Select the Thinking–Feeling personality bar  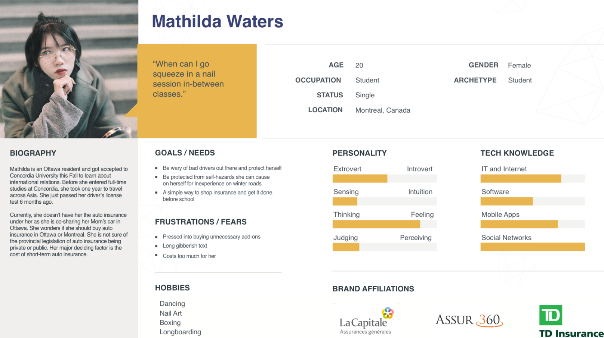[385, 224]
